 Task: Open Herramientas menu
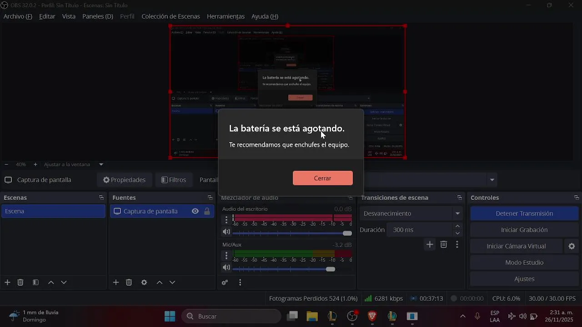pyautogui.click(x=226, y=16)
